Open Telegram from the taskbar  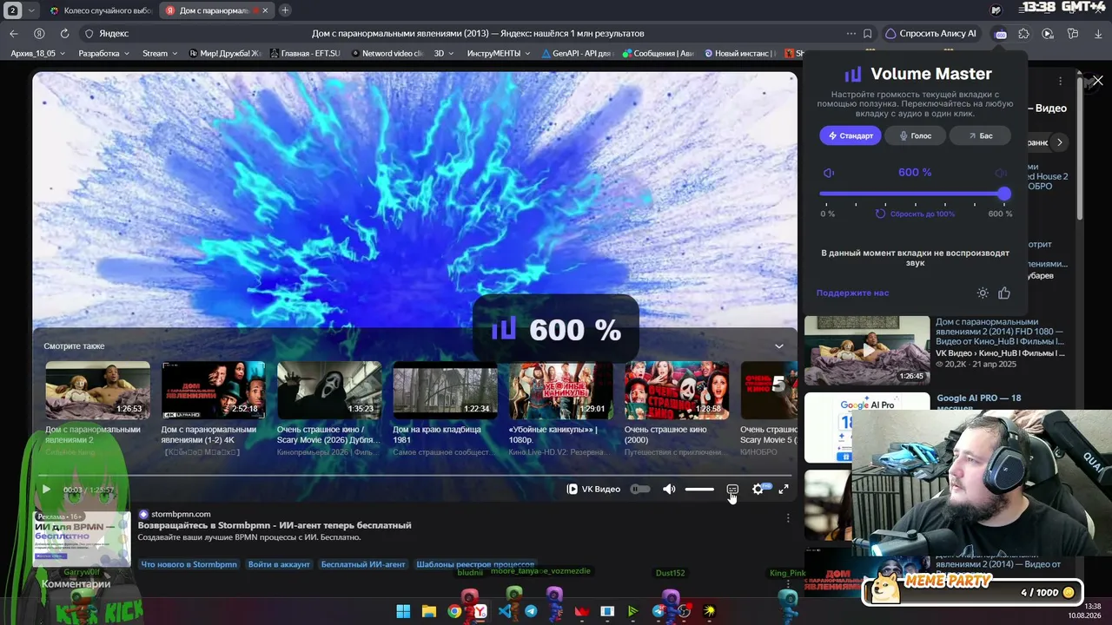[531, 611]
